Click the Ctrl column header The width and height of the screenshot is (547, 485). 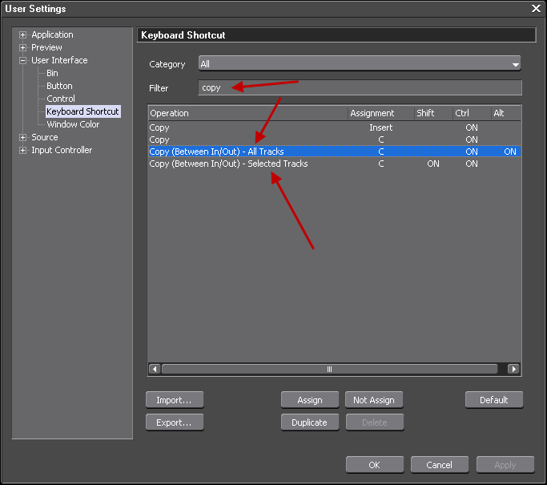(472, 113)
